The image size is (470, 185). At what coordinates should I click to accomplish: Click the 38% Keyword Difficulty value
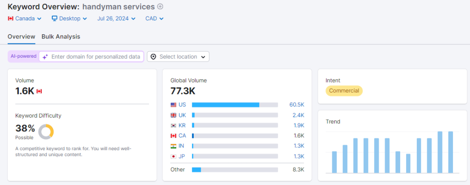(25, 129)
